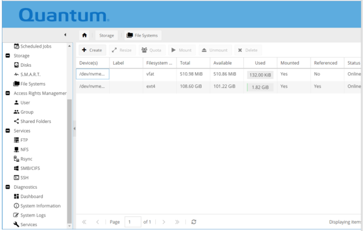363x231 pixels.
Task: Open the User sidebar entry
Action: (x=22, y=103)
